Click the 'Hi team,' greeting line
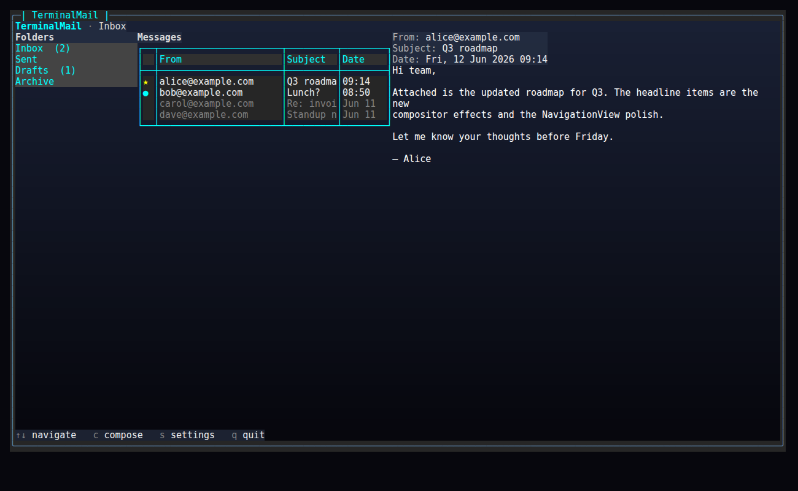 (x=414, y=71)
